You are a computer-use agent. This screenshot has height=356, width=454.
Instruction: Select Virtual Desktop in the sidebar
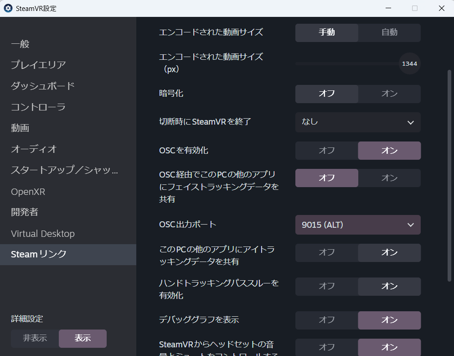click(43, 234)
